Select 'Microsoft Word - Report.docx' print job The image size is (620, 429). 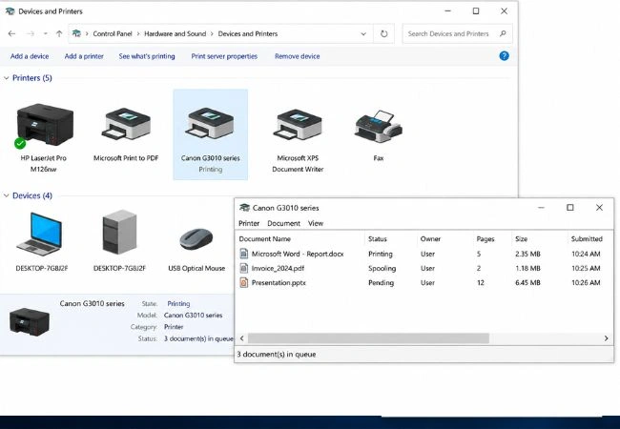tap(425, 254)
